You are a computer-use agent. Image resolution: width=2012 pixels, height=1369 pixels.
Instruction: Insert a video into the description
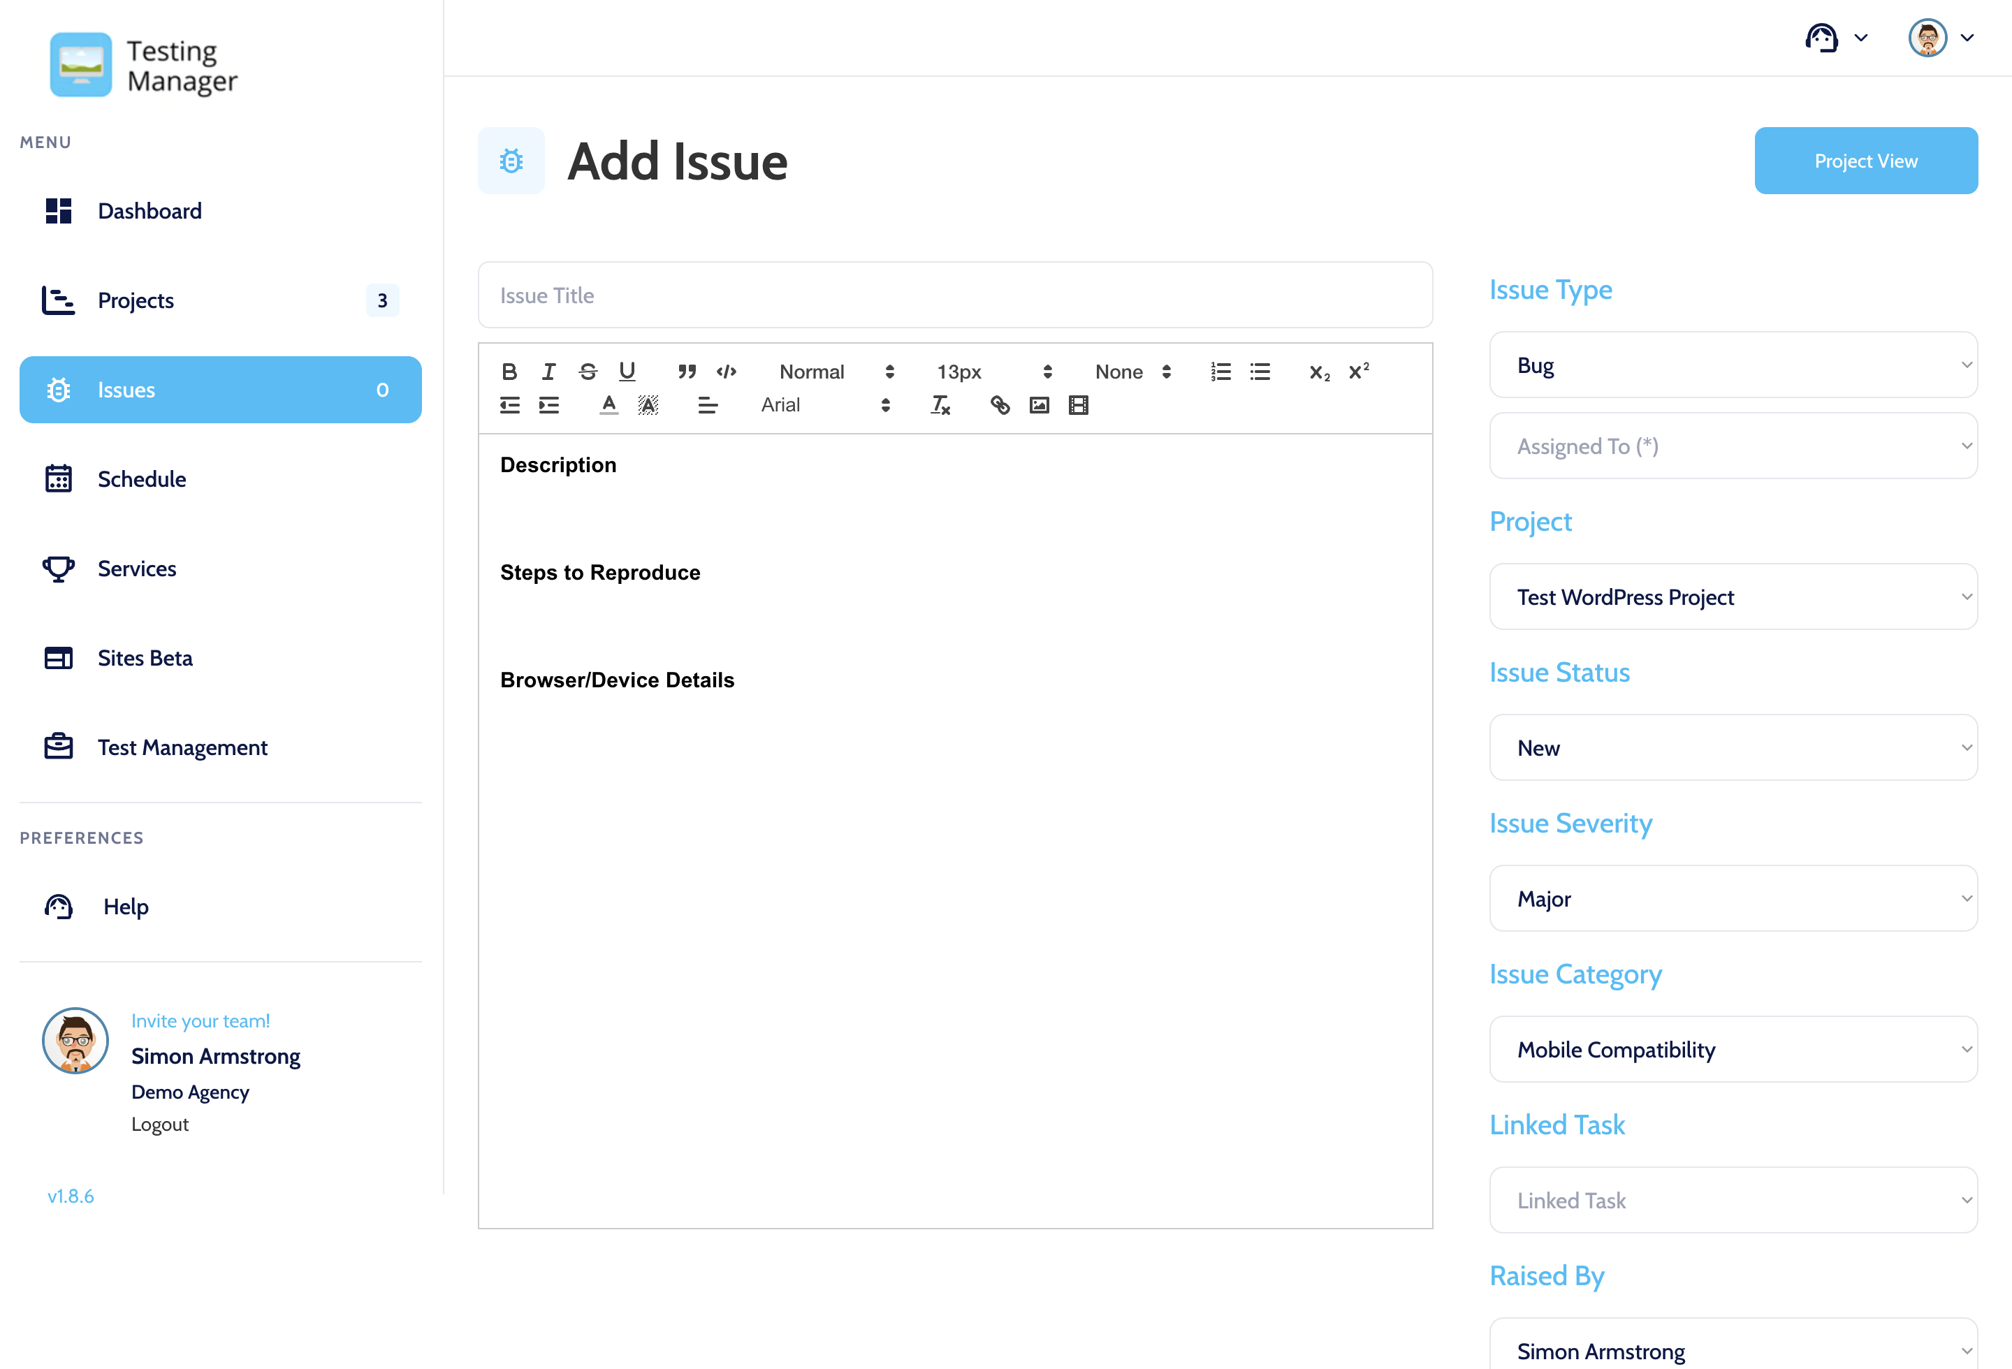(x=1078, y=405)
